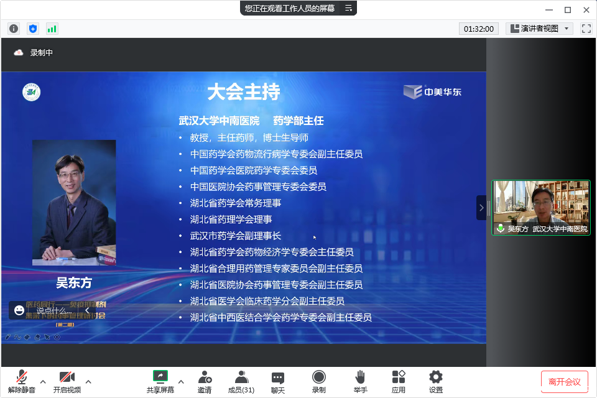This screenshot has width=597, height=398.
Task: Toggle fullscreen mode icon
Action: [586, 29]
